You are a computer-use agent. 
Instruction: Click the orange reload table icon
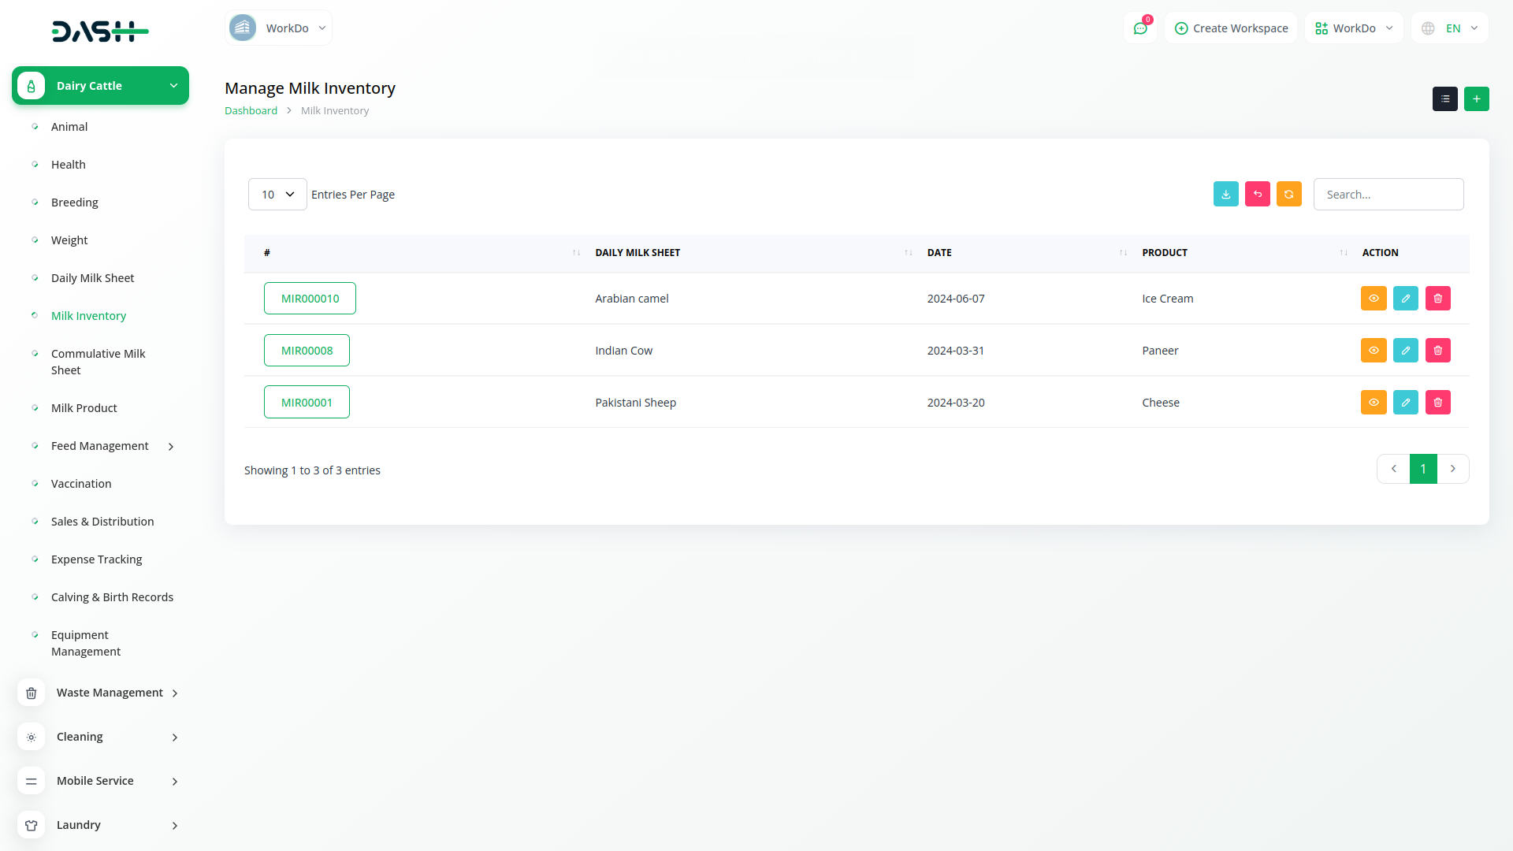(1288, 194)
